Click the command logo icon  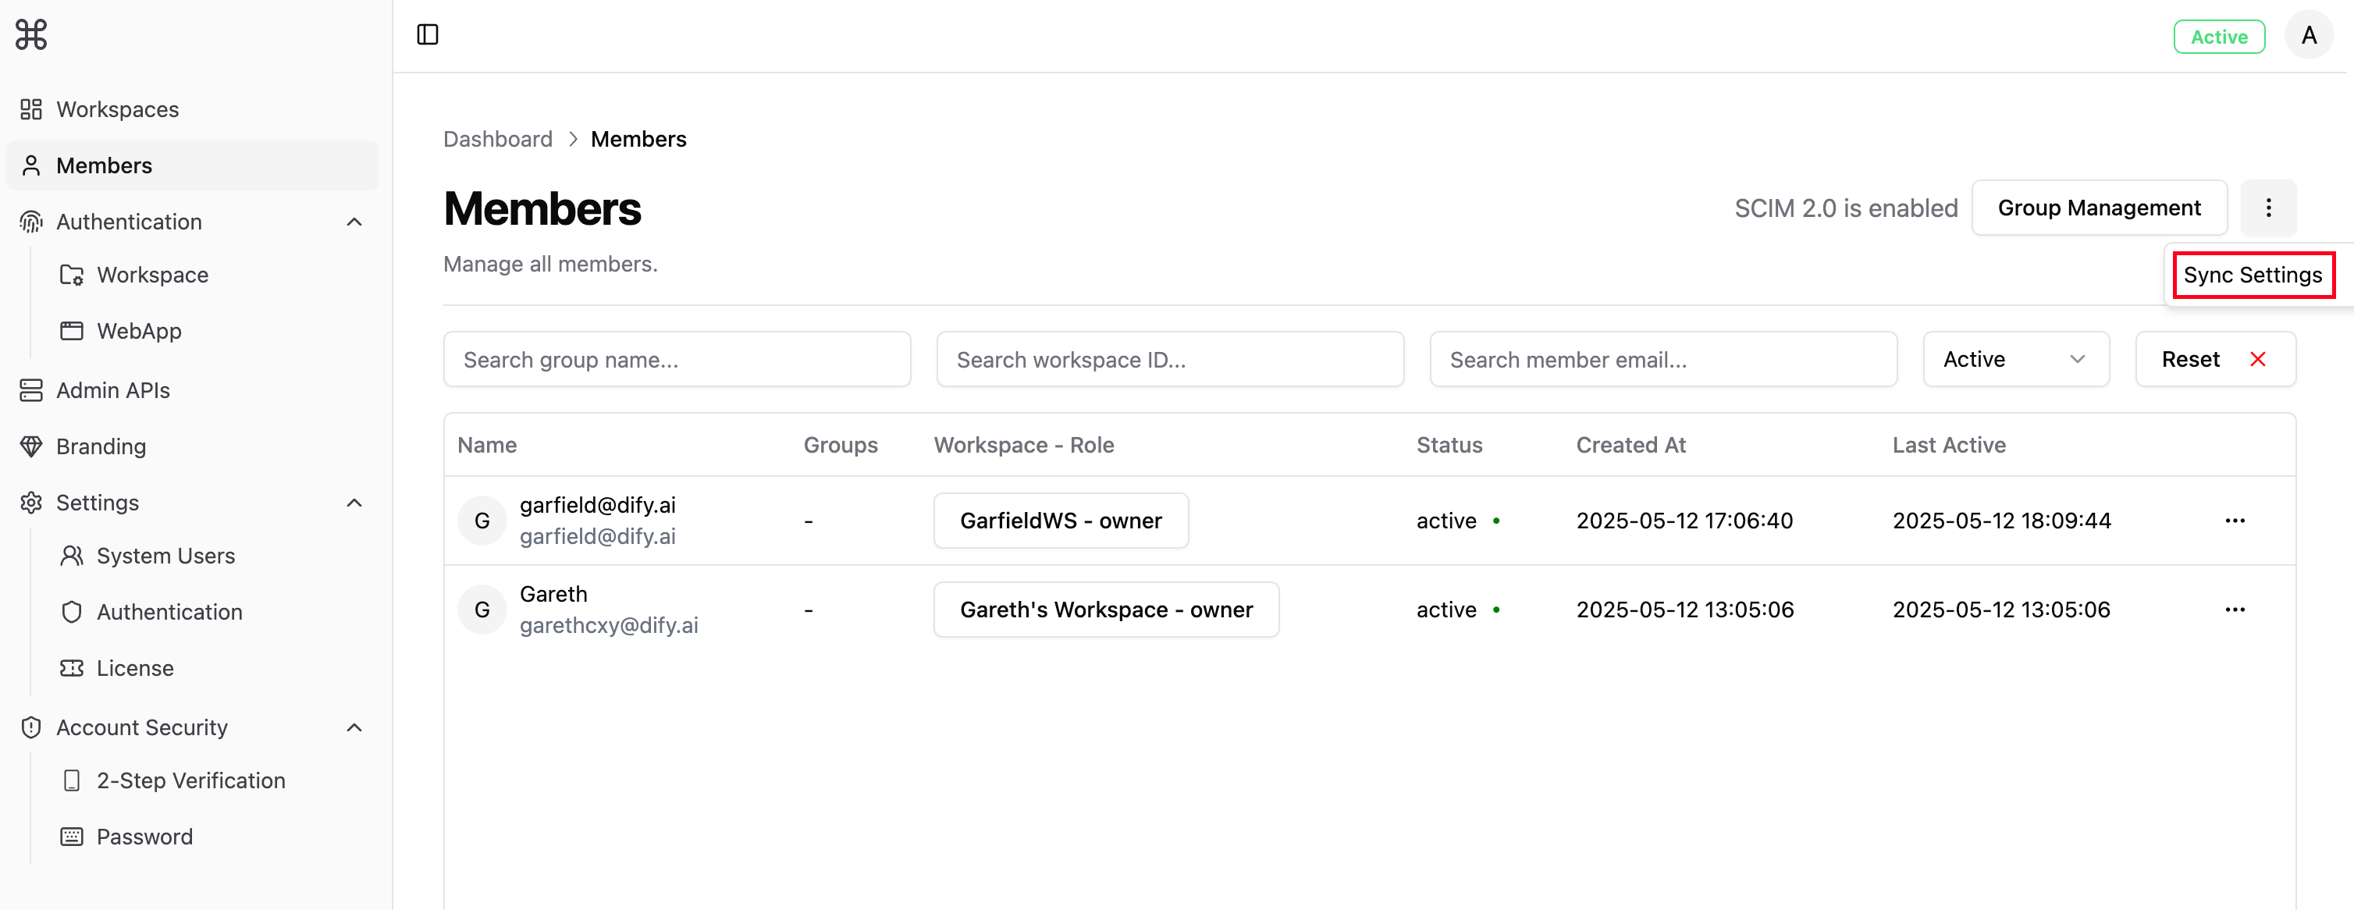coord(31,34)
